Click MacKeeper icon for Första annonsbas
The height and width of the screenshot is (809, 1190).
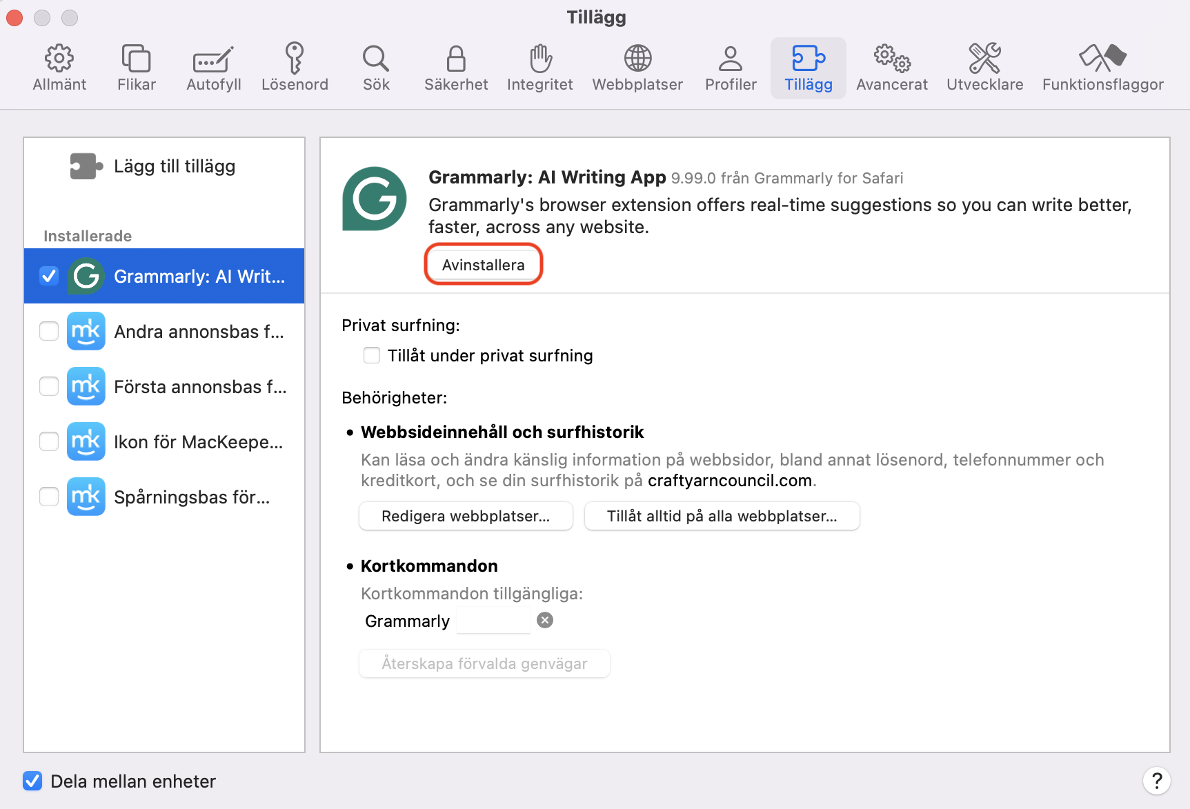click(x=86, y=387)
